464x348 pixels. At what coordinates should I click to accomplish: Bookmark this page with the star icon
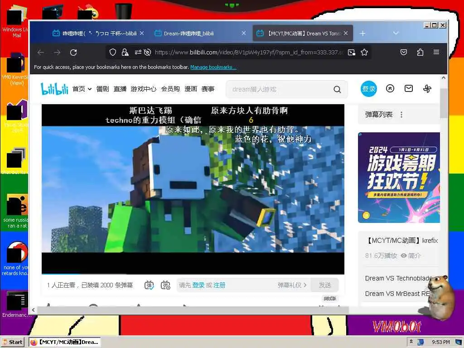click(364, 53)
